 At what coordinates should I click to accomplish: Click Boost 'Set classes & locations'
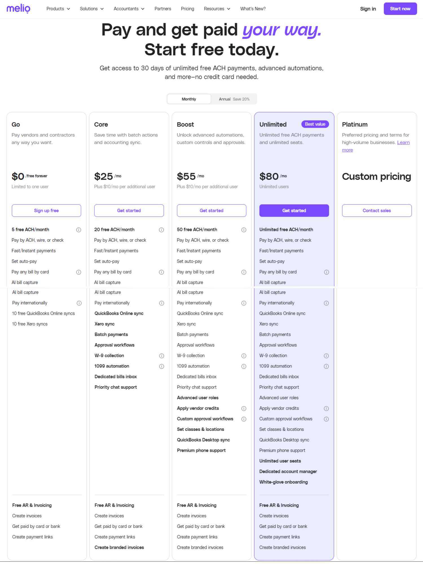click(201, 429)
